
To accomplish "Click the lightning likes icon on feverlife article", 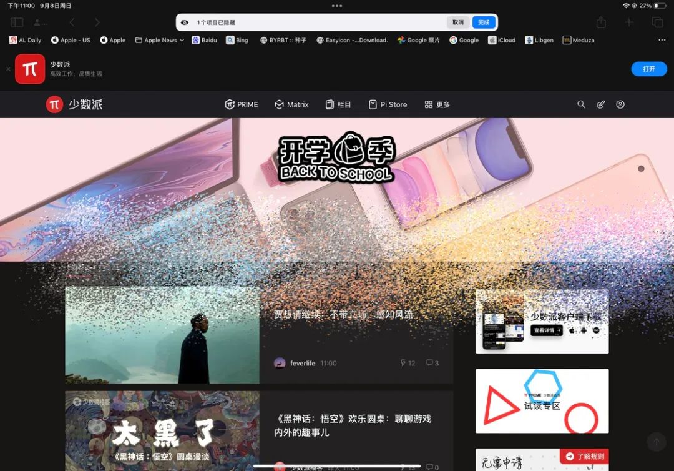I will (403, 363).
